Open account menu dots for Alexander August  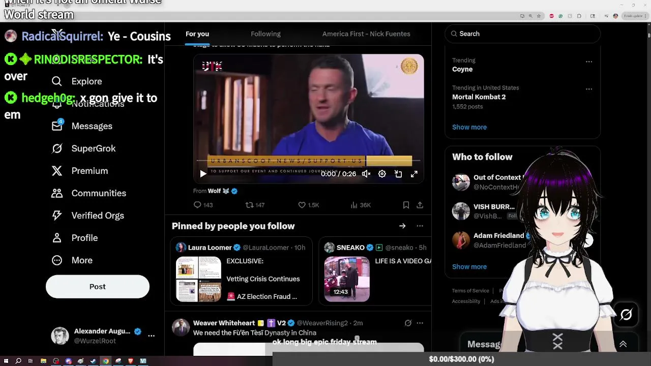[x=151, y=336]
